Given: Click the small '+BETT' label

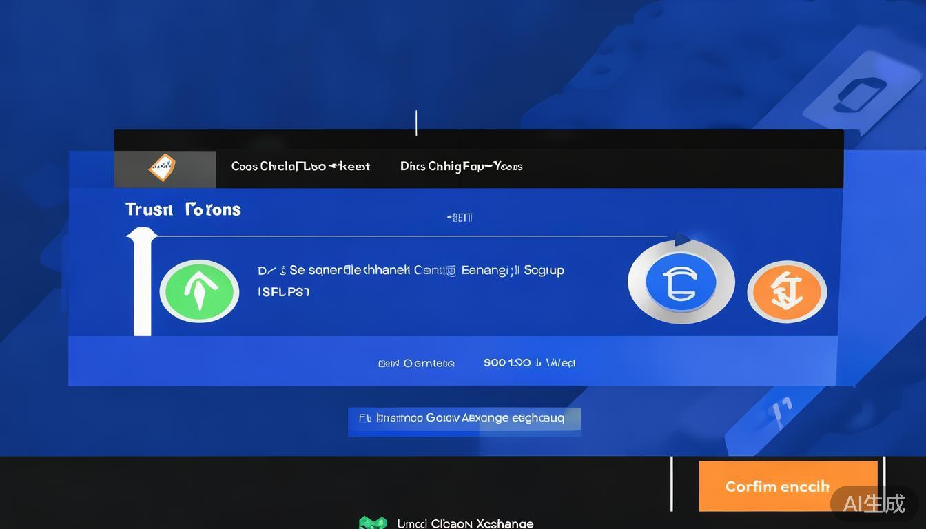Looking at the screenshot, I should [x=460, y=218].
